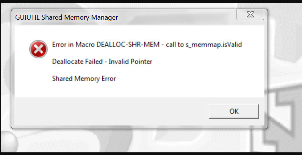
Task: Click the red error X icon
Action: (x=38, y=49)
